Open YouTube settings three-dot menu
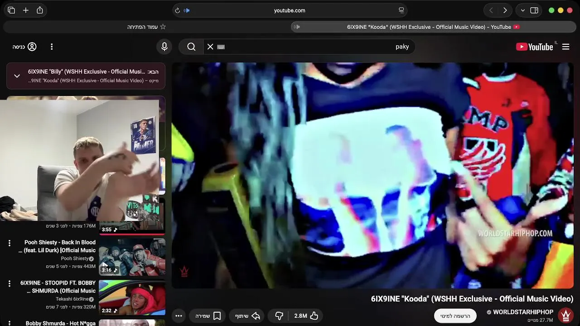The width and height of the screenshot is (580, 326). click(x=52, y=47)
